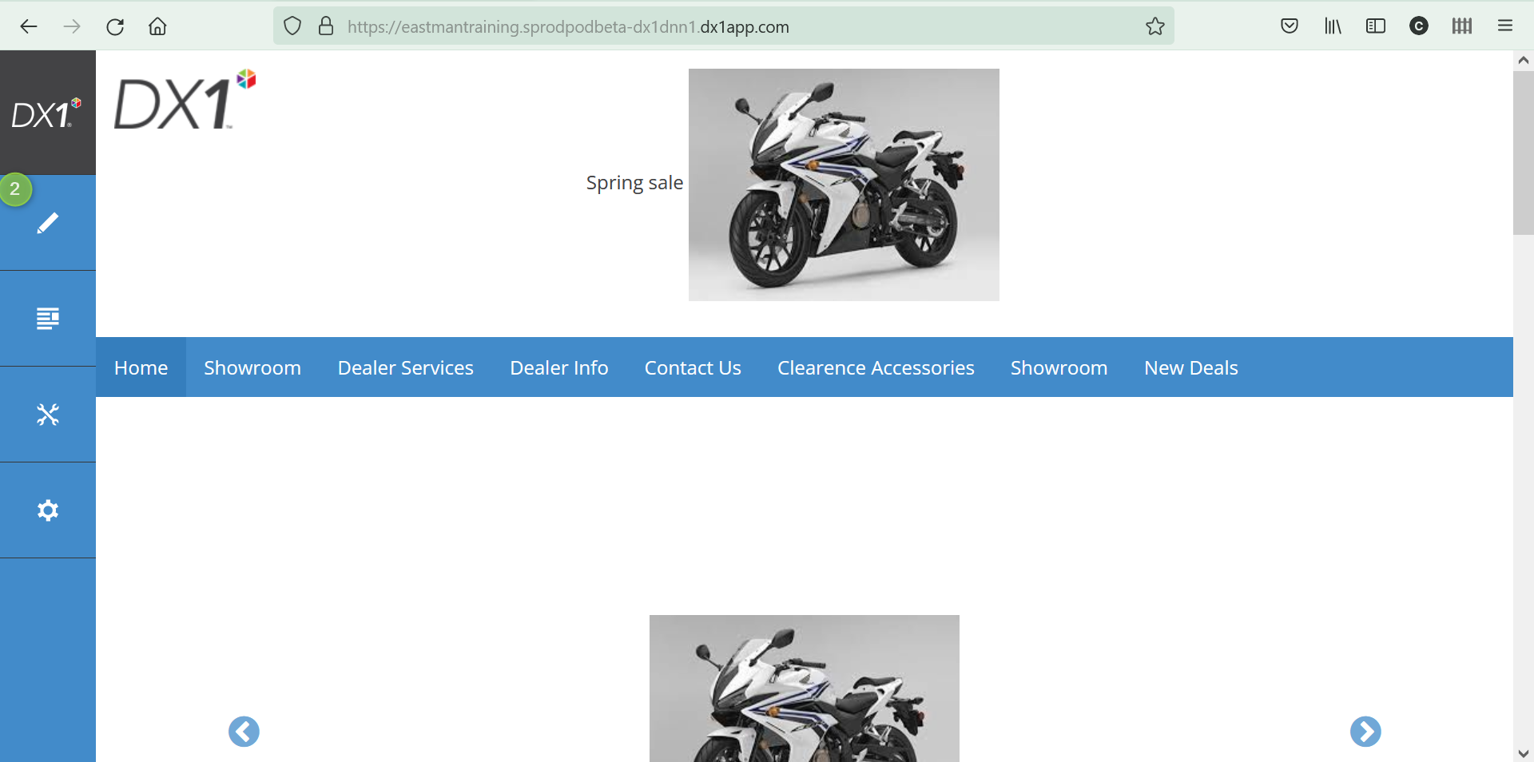This screenshot has height=762, width=1534.
Task: Open tracking protection shield icon
Action: (x=292, y=26)
